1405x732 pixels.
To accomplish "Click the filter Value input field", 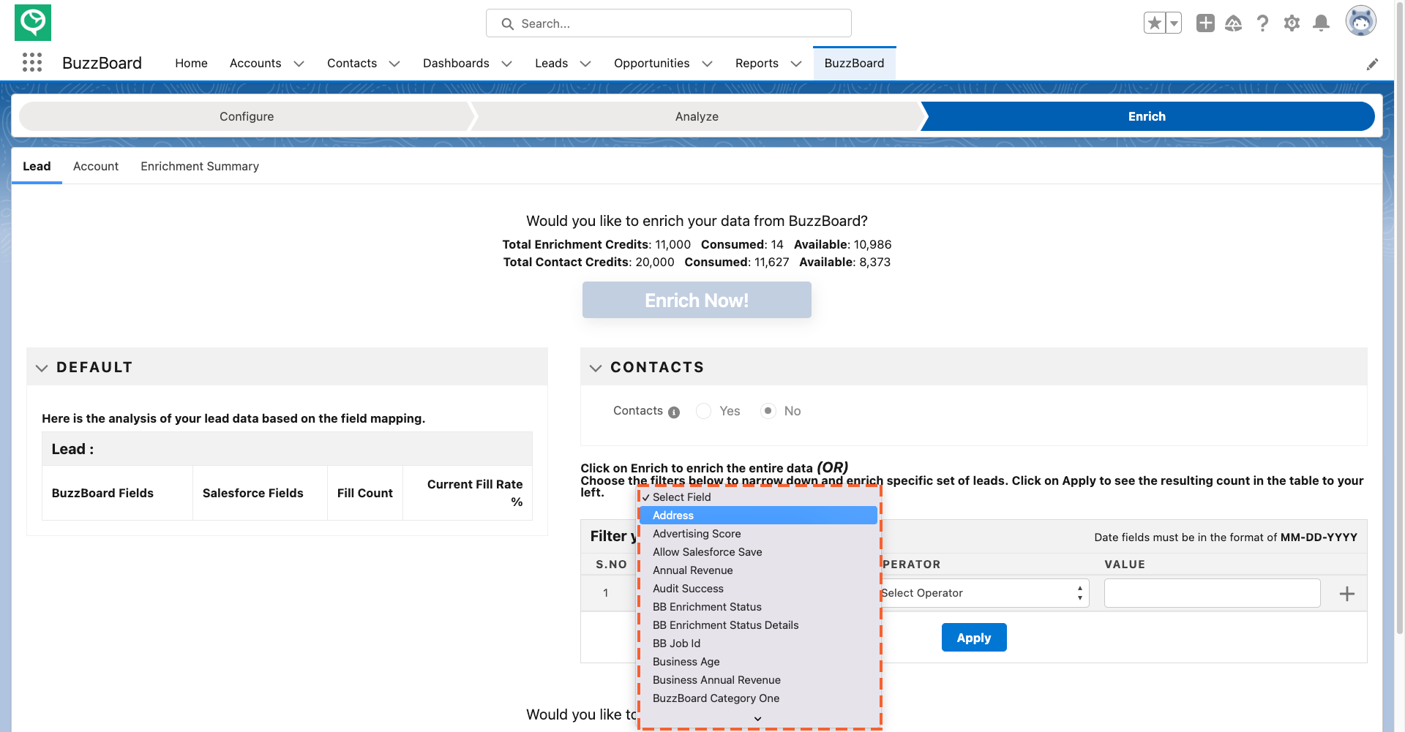I will click(x=1213, y=593).
